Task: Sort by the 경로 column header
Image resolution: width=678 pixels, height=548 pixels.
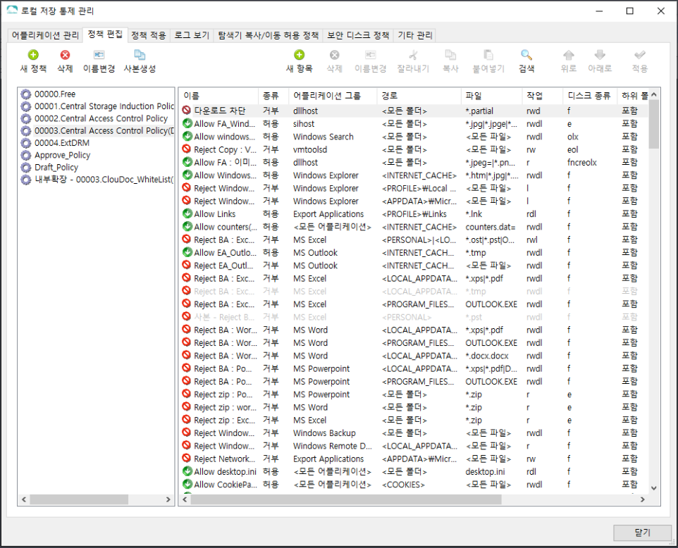Action: coord(419,96)
